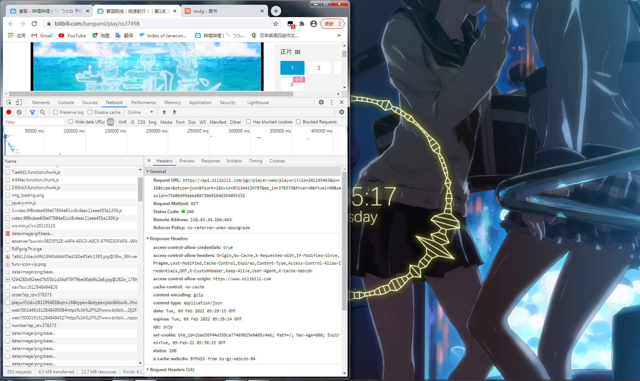
Task: Open network settings gear icon
Action: (x=342, y=112)
